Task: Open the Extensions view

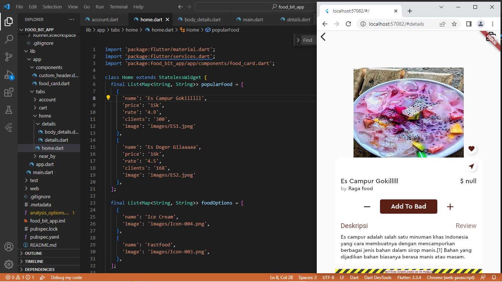Action: [9, 92]
